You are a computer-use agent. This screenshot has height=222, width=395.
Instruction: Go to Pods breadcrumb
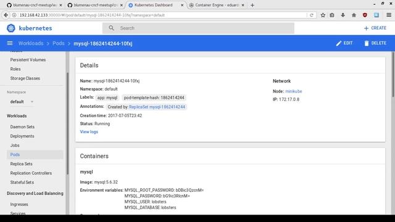(x=59, y=43)
